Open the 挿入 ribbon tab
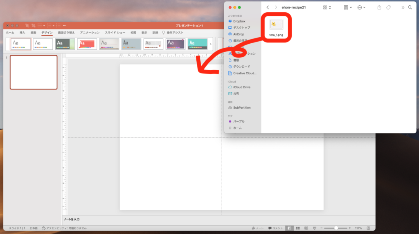This screenshot has width=419, height=234. [23, 33]
